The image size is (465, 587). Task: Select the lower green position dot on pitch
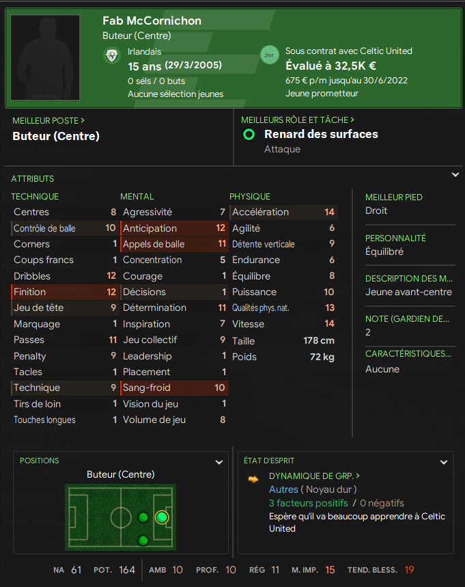click(143, 541)
